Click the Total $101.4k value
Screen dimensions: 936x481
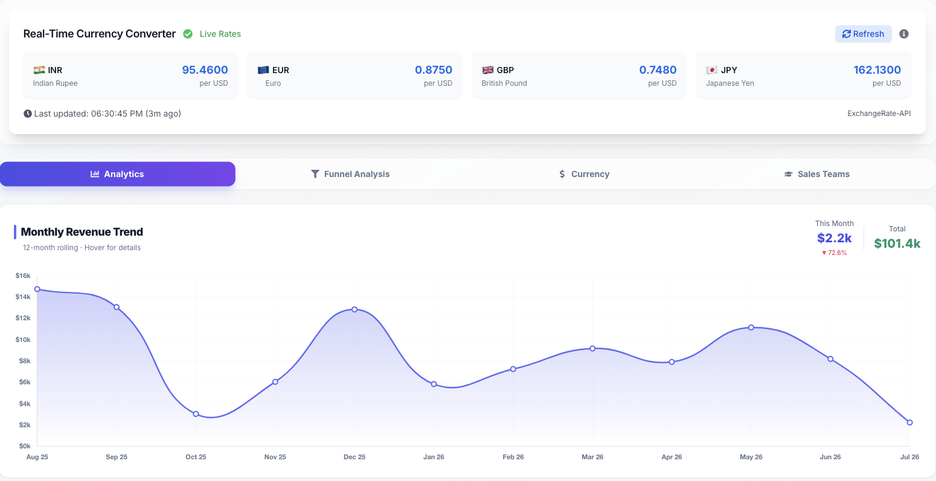pos(897,244)
